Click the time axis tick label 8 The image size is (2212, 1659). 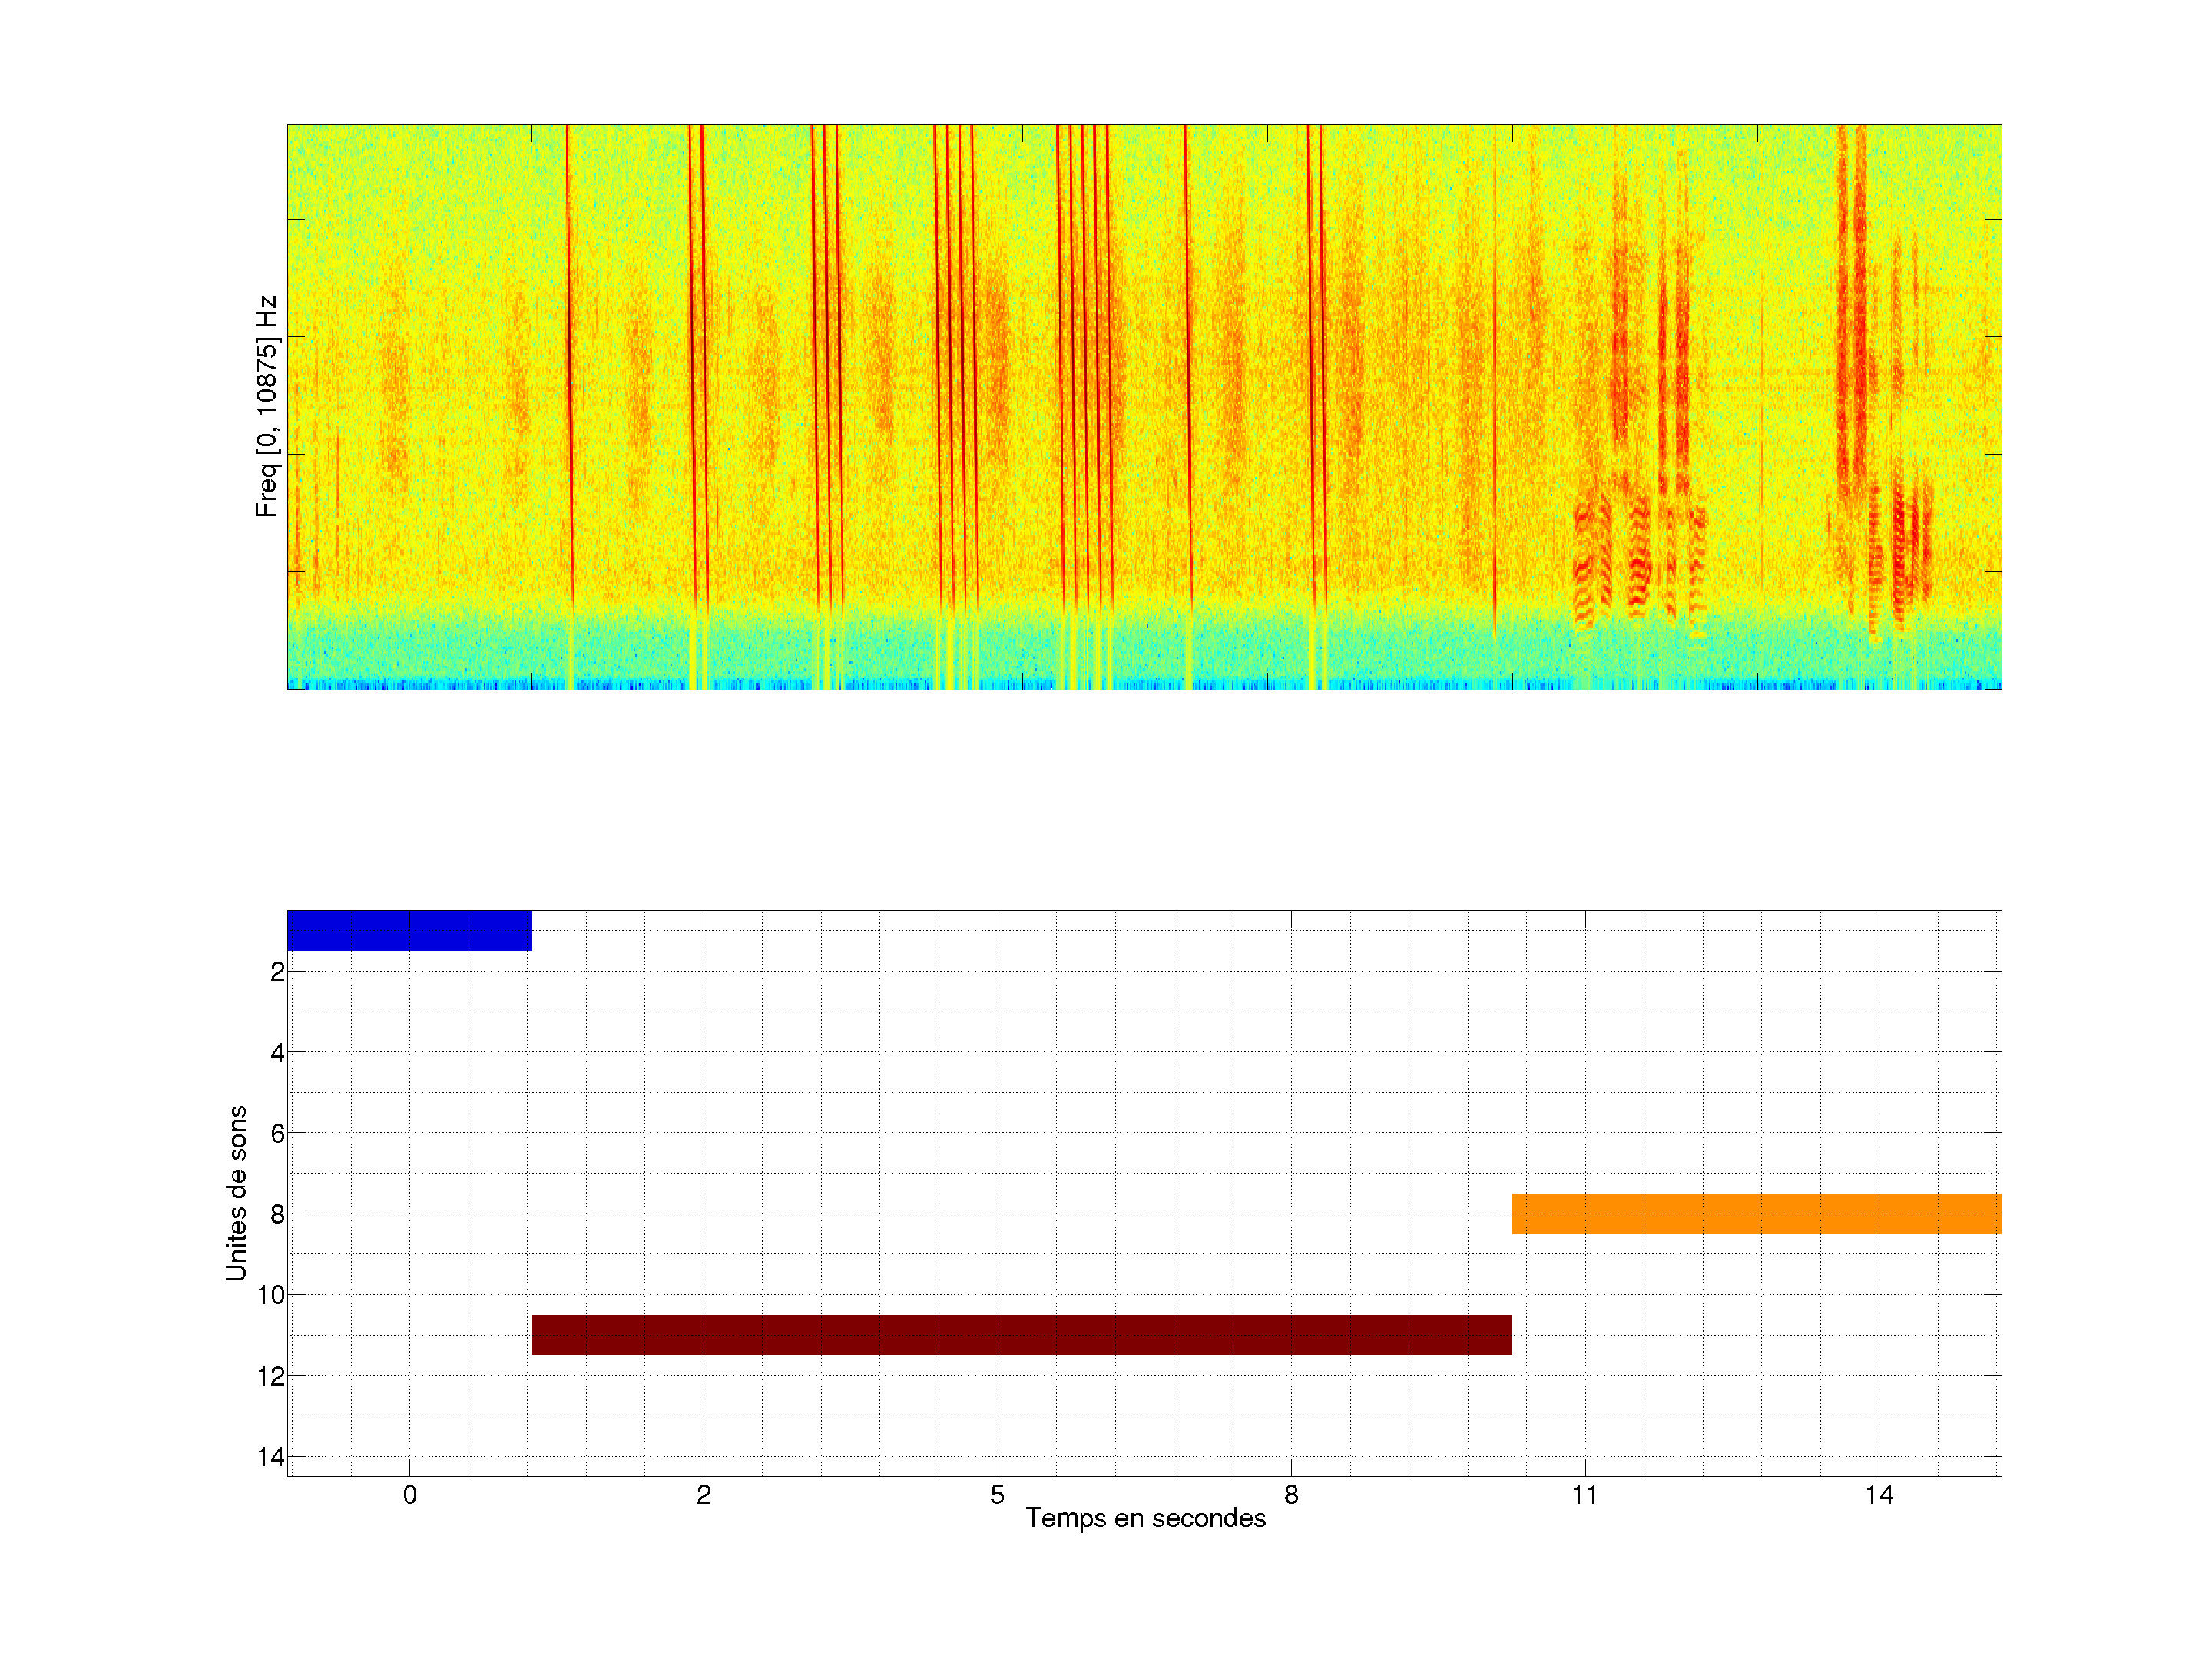pyautogui.click(x=1291, y=1495)
